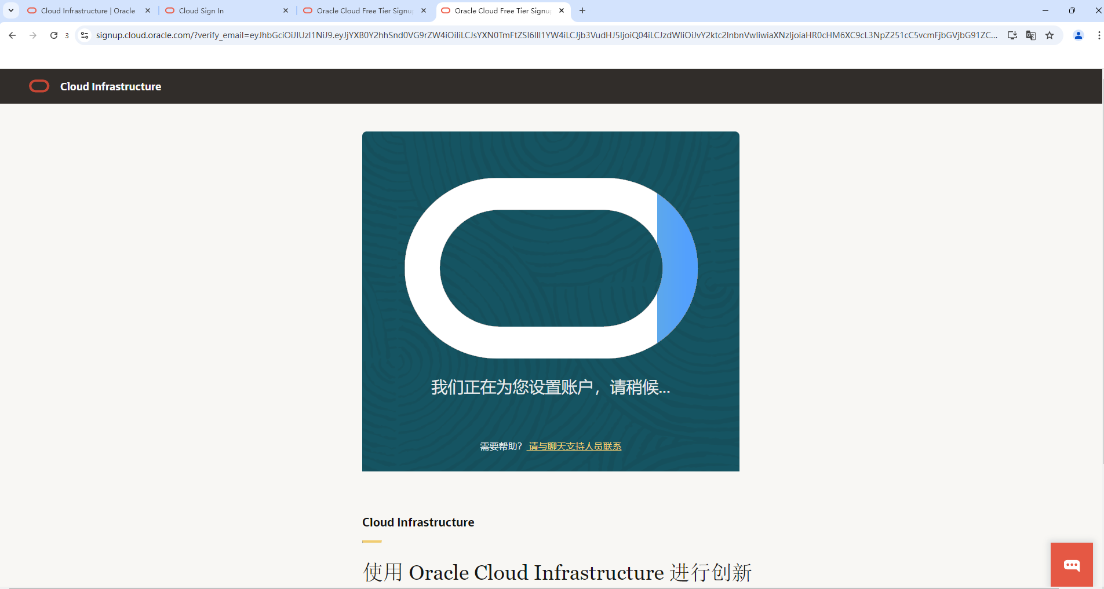Close the Cloud Infrastructure | Oracle tab
This screenshot has width=1104, height=589.
tap(148, 10)
